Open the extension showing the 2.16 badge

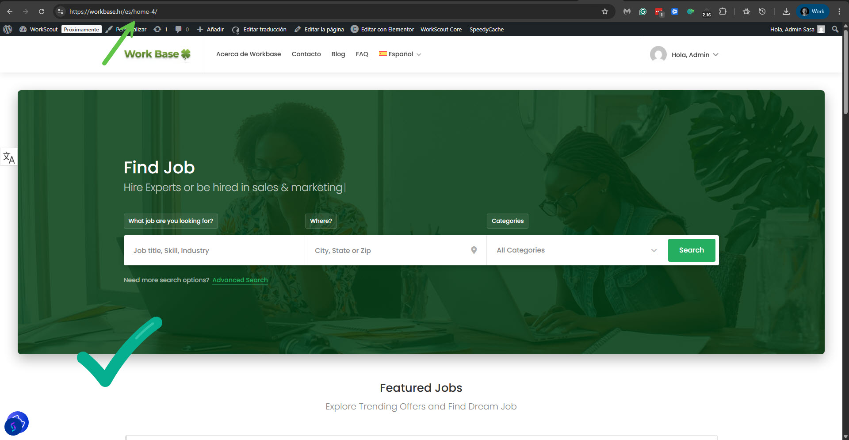pyautogui.click(x=707, y=12)
